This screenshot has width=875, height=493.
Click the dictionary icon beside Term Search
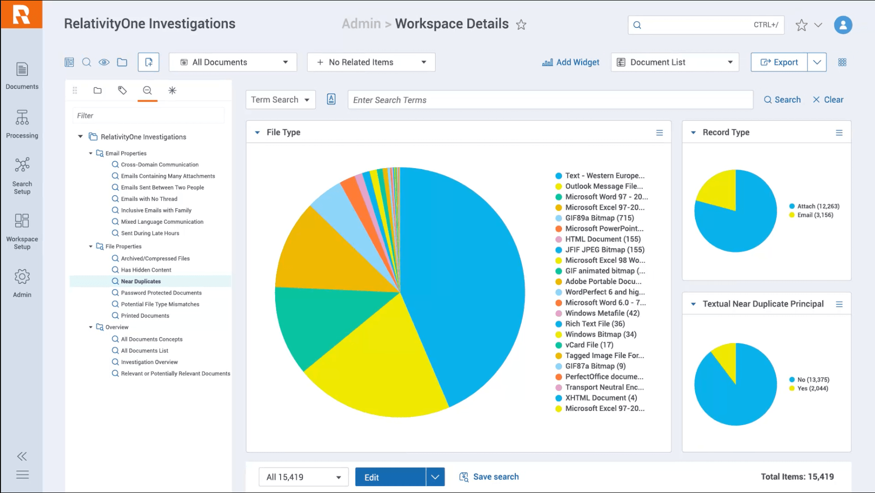click(331, 99)
